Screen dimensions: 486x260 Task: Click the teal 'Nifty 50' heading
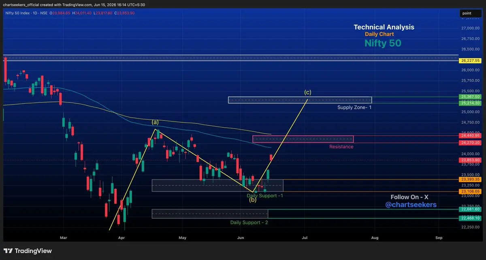(383, 43)
